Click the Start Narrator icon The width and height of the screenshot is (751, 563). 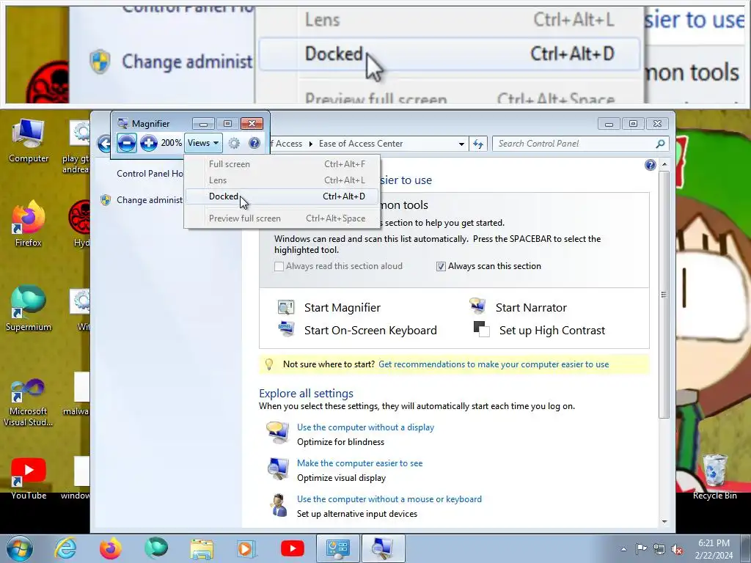point(477,306)
